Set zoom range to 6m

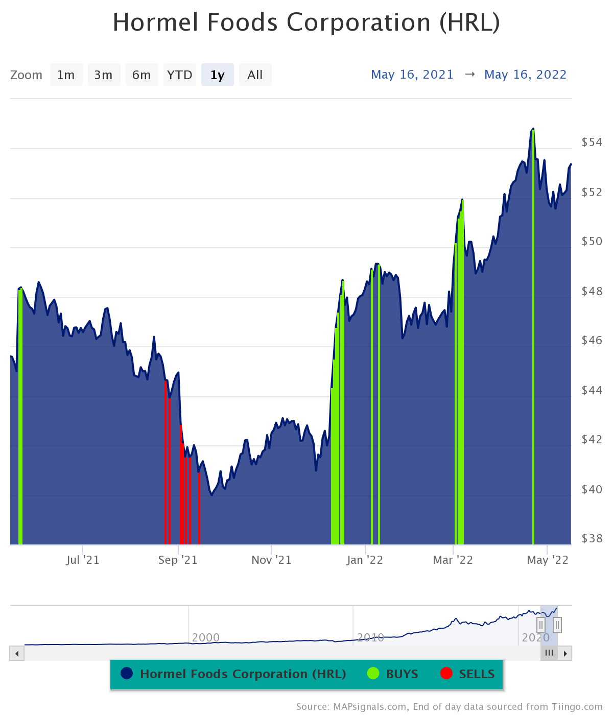(142, 75)
